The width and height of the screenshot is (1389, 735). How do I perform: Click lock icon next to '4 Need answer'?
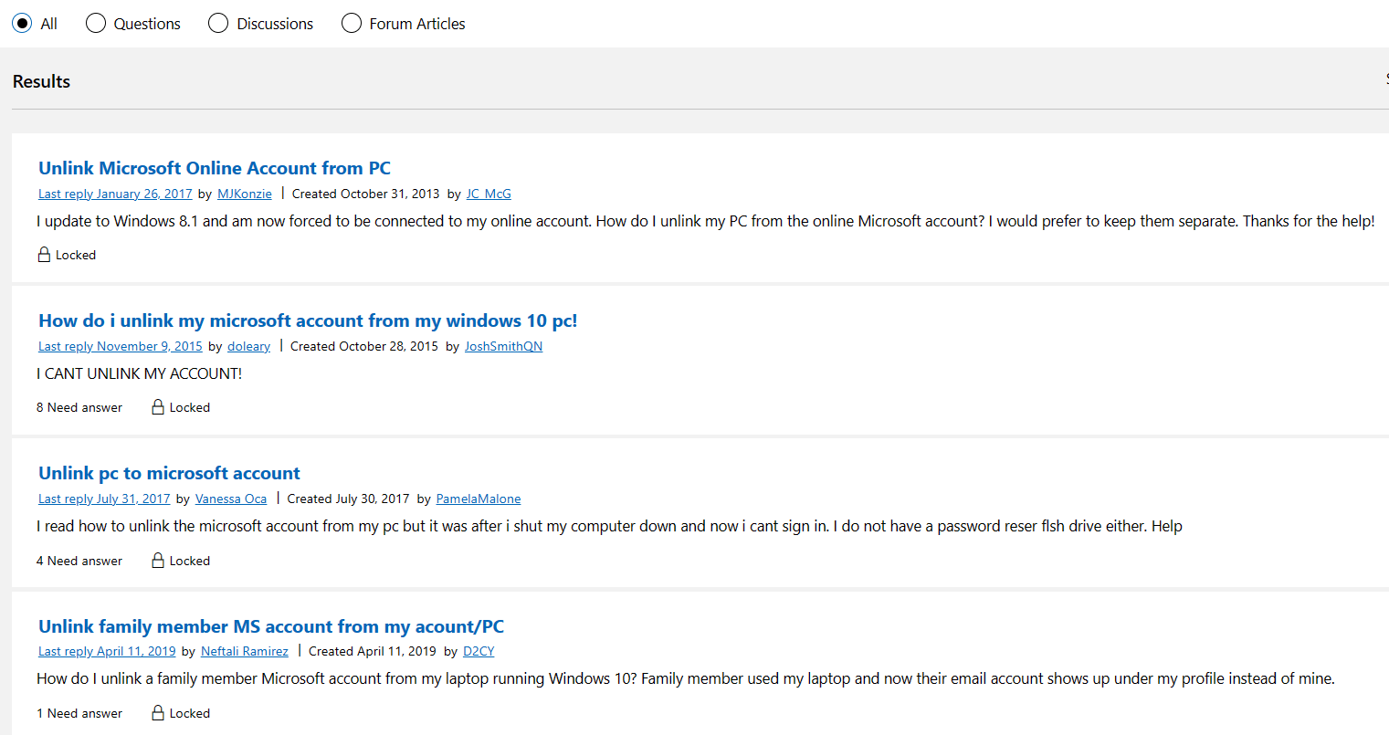[x=158, y=561]
